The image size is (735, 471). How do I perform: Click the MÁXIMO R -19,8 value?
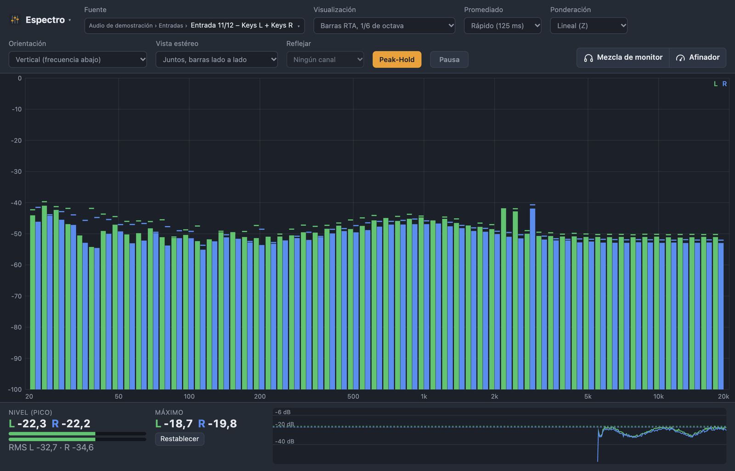pyautogui.click(x=217, y=424)
